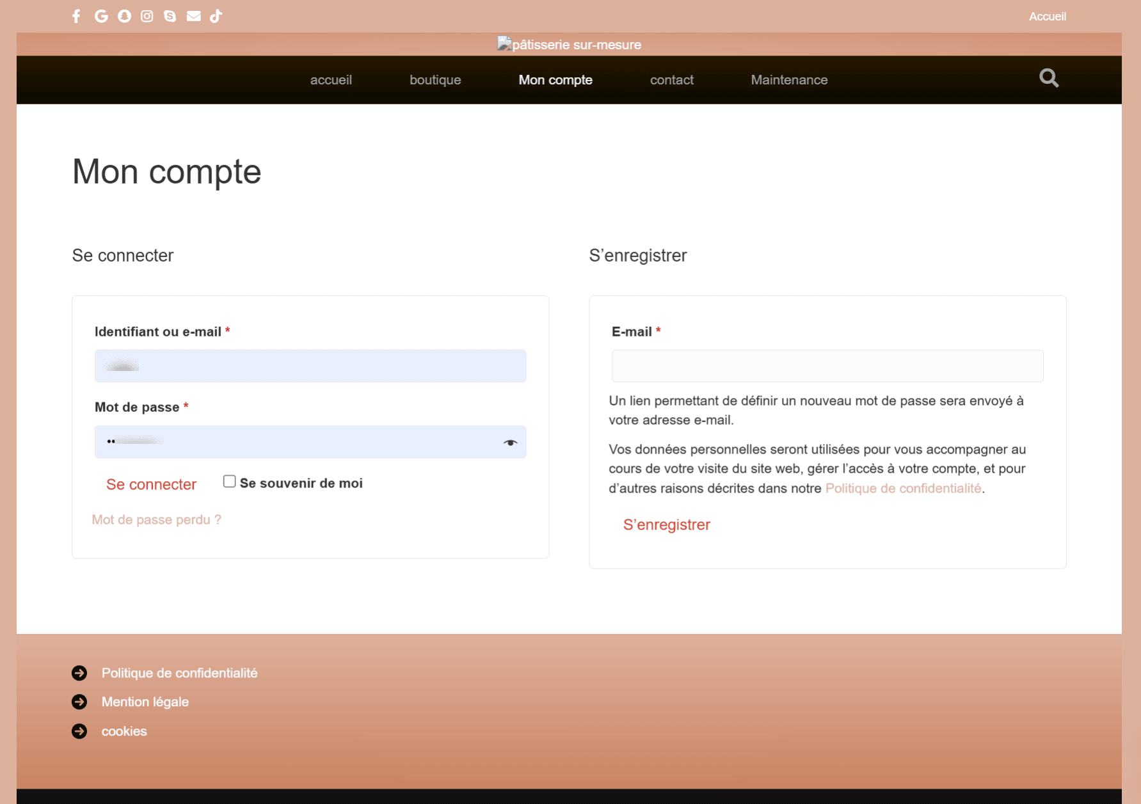Viewport: 1141px width, 804px height.
Task: Click the S'enregistrer submit button
Action: 666,524
